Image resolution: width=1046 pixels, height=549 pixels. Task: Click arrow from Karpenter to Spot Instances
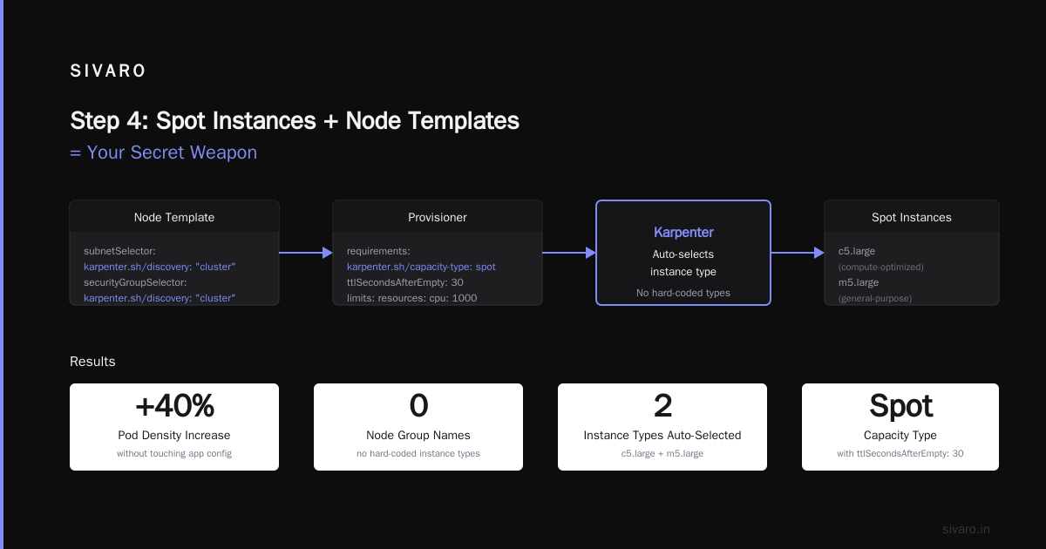tap(798, 253)
